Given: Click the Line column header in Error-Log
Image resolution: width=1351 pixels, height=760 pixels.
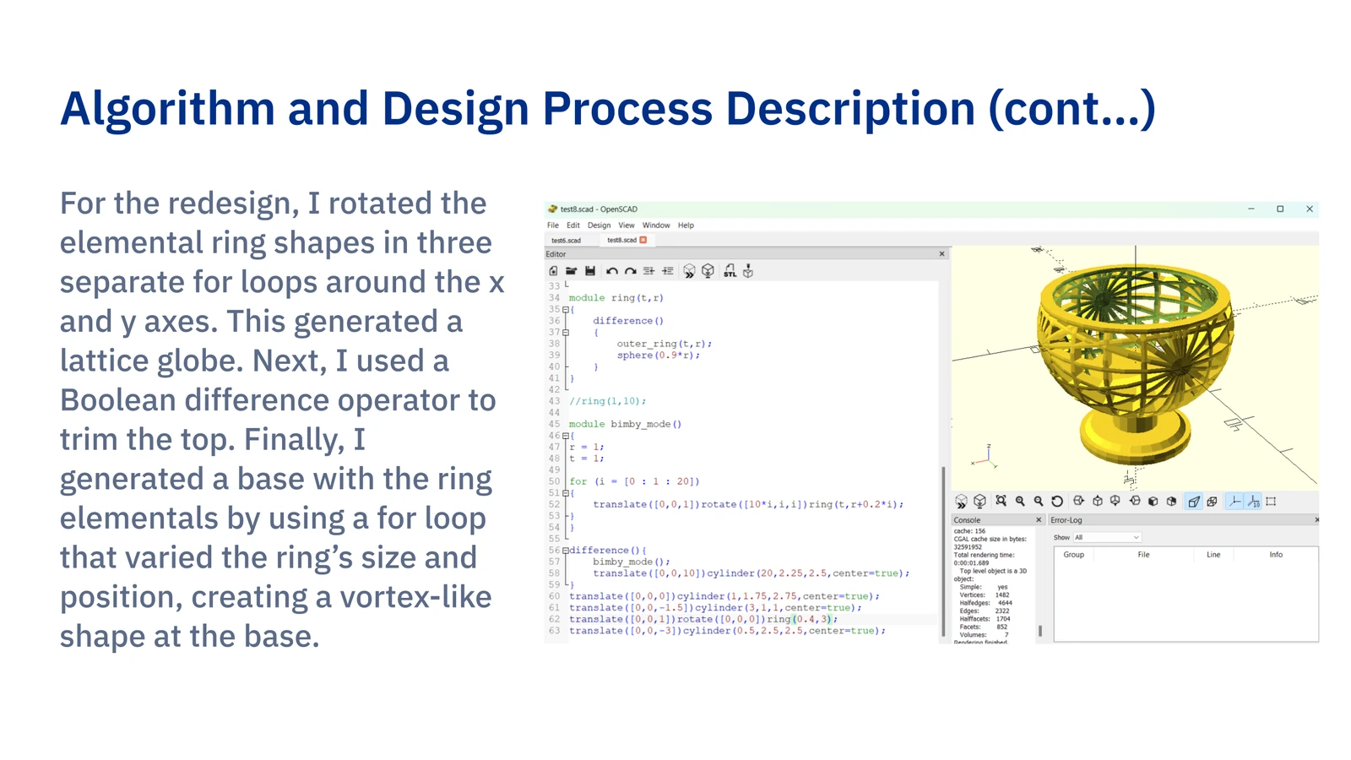Looking at the screenshot, I should [x=1213, y=555].
